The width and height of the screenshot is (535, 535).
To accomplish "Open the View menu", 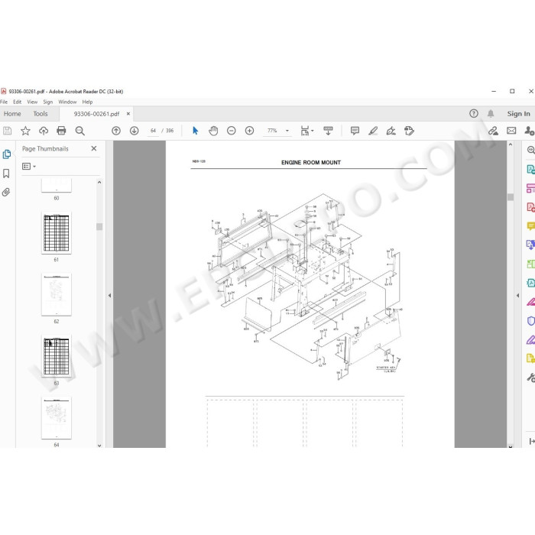I will (32, 102).
